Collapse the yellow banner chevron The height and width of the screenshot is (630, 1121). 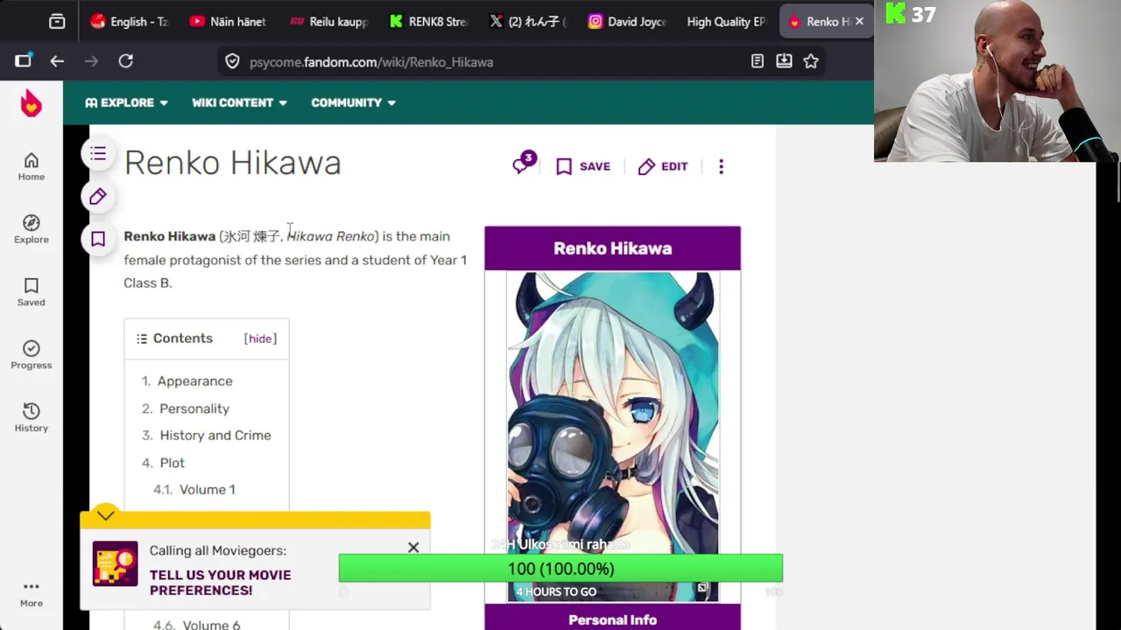(106, 515)
